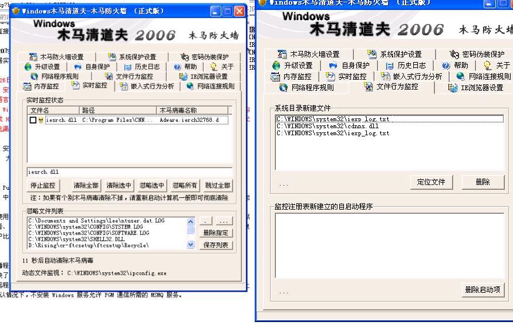The width and height of the screenshot is (513, 332).
Task: Open 网络程序规则 tab in right window
Action: pos(306,87)
